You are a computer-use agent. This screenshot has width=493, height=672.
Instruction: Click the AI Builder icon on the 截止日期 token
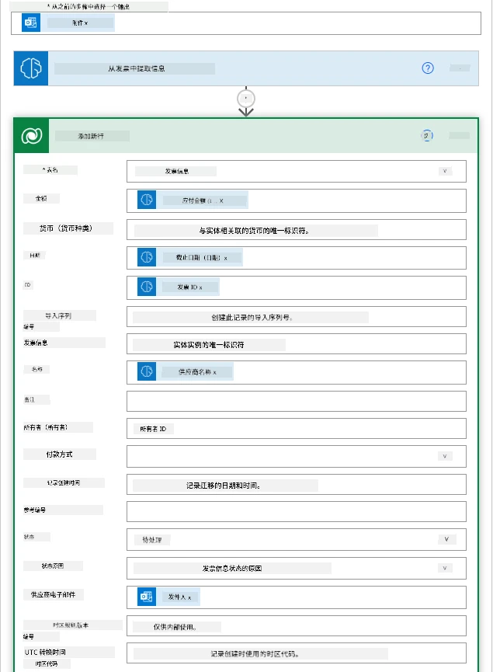tap(147, 257)
